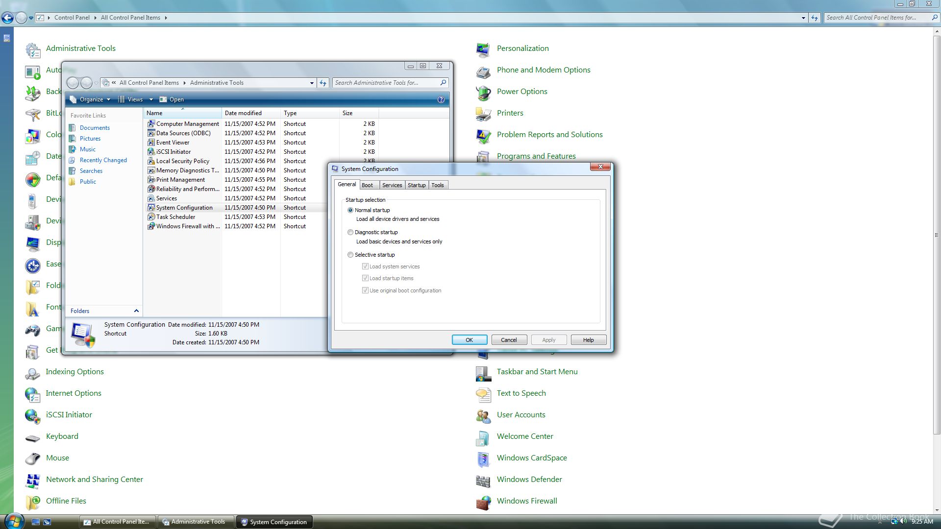
Task: Expand the Administrative Tools address bar dropdown
Action: click(312, 83)
